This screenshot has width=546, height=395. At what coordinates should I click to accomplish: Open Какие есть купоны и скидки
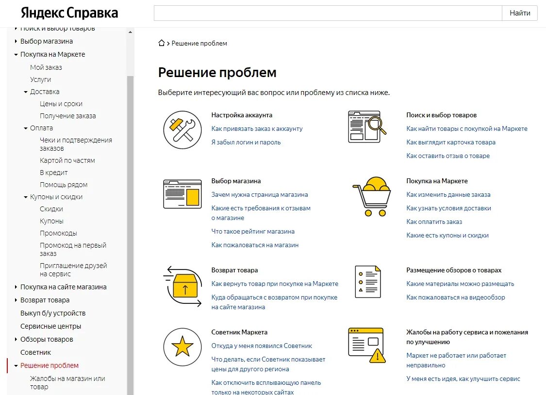tap(447, 235)
